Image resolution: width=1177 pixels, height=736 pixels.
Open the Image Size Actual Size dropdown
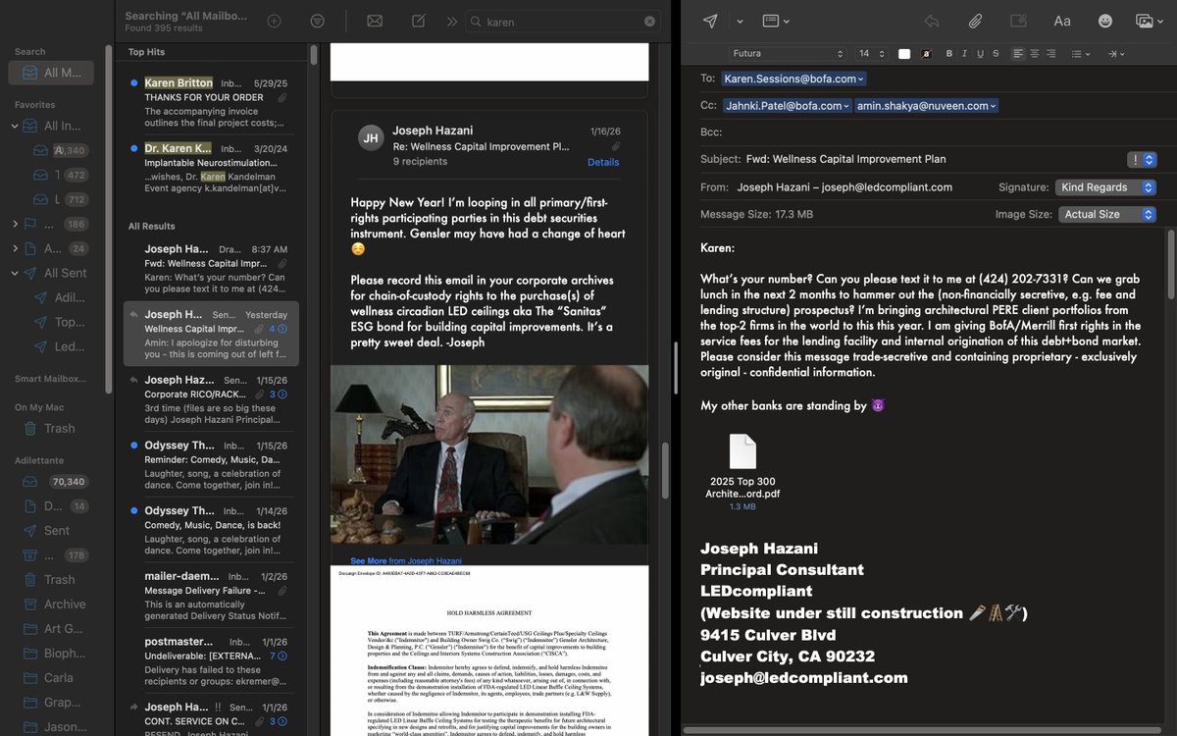(x=1106, y=214)
